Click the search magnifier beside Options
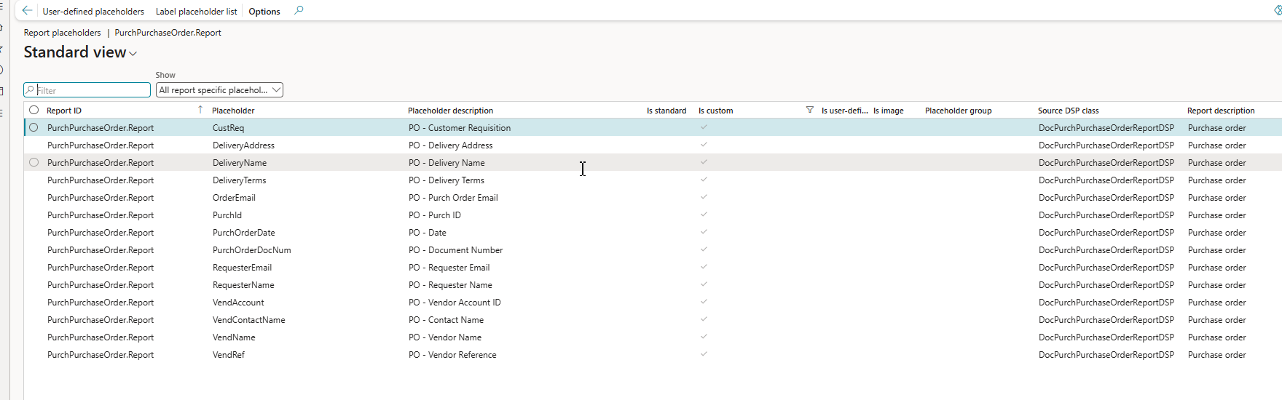The height and width of the screenshot is (400, 1282). pos(299,11)
